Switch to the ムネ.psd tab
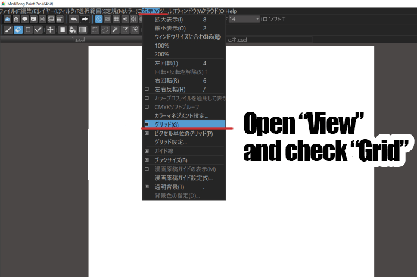 coord(269,40)
